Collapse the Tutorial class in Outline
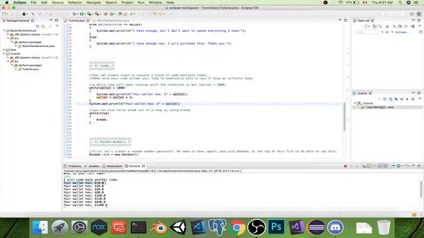Screen dimensions: 424x238 coord(355,103)
